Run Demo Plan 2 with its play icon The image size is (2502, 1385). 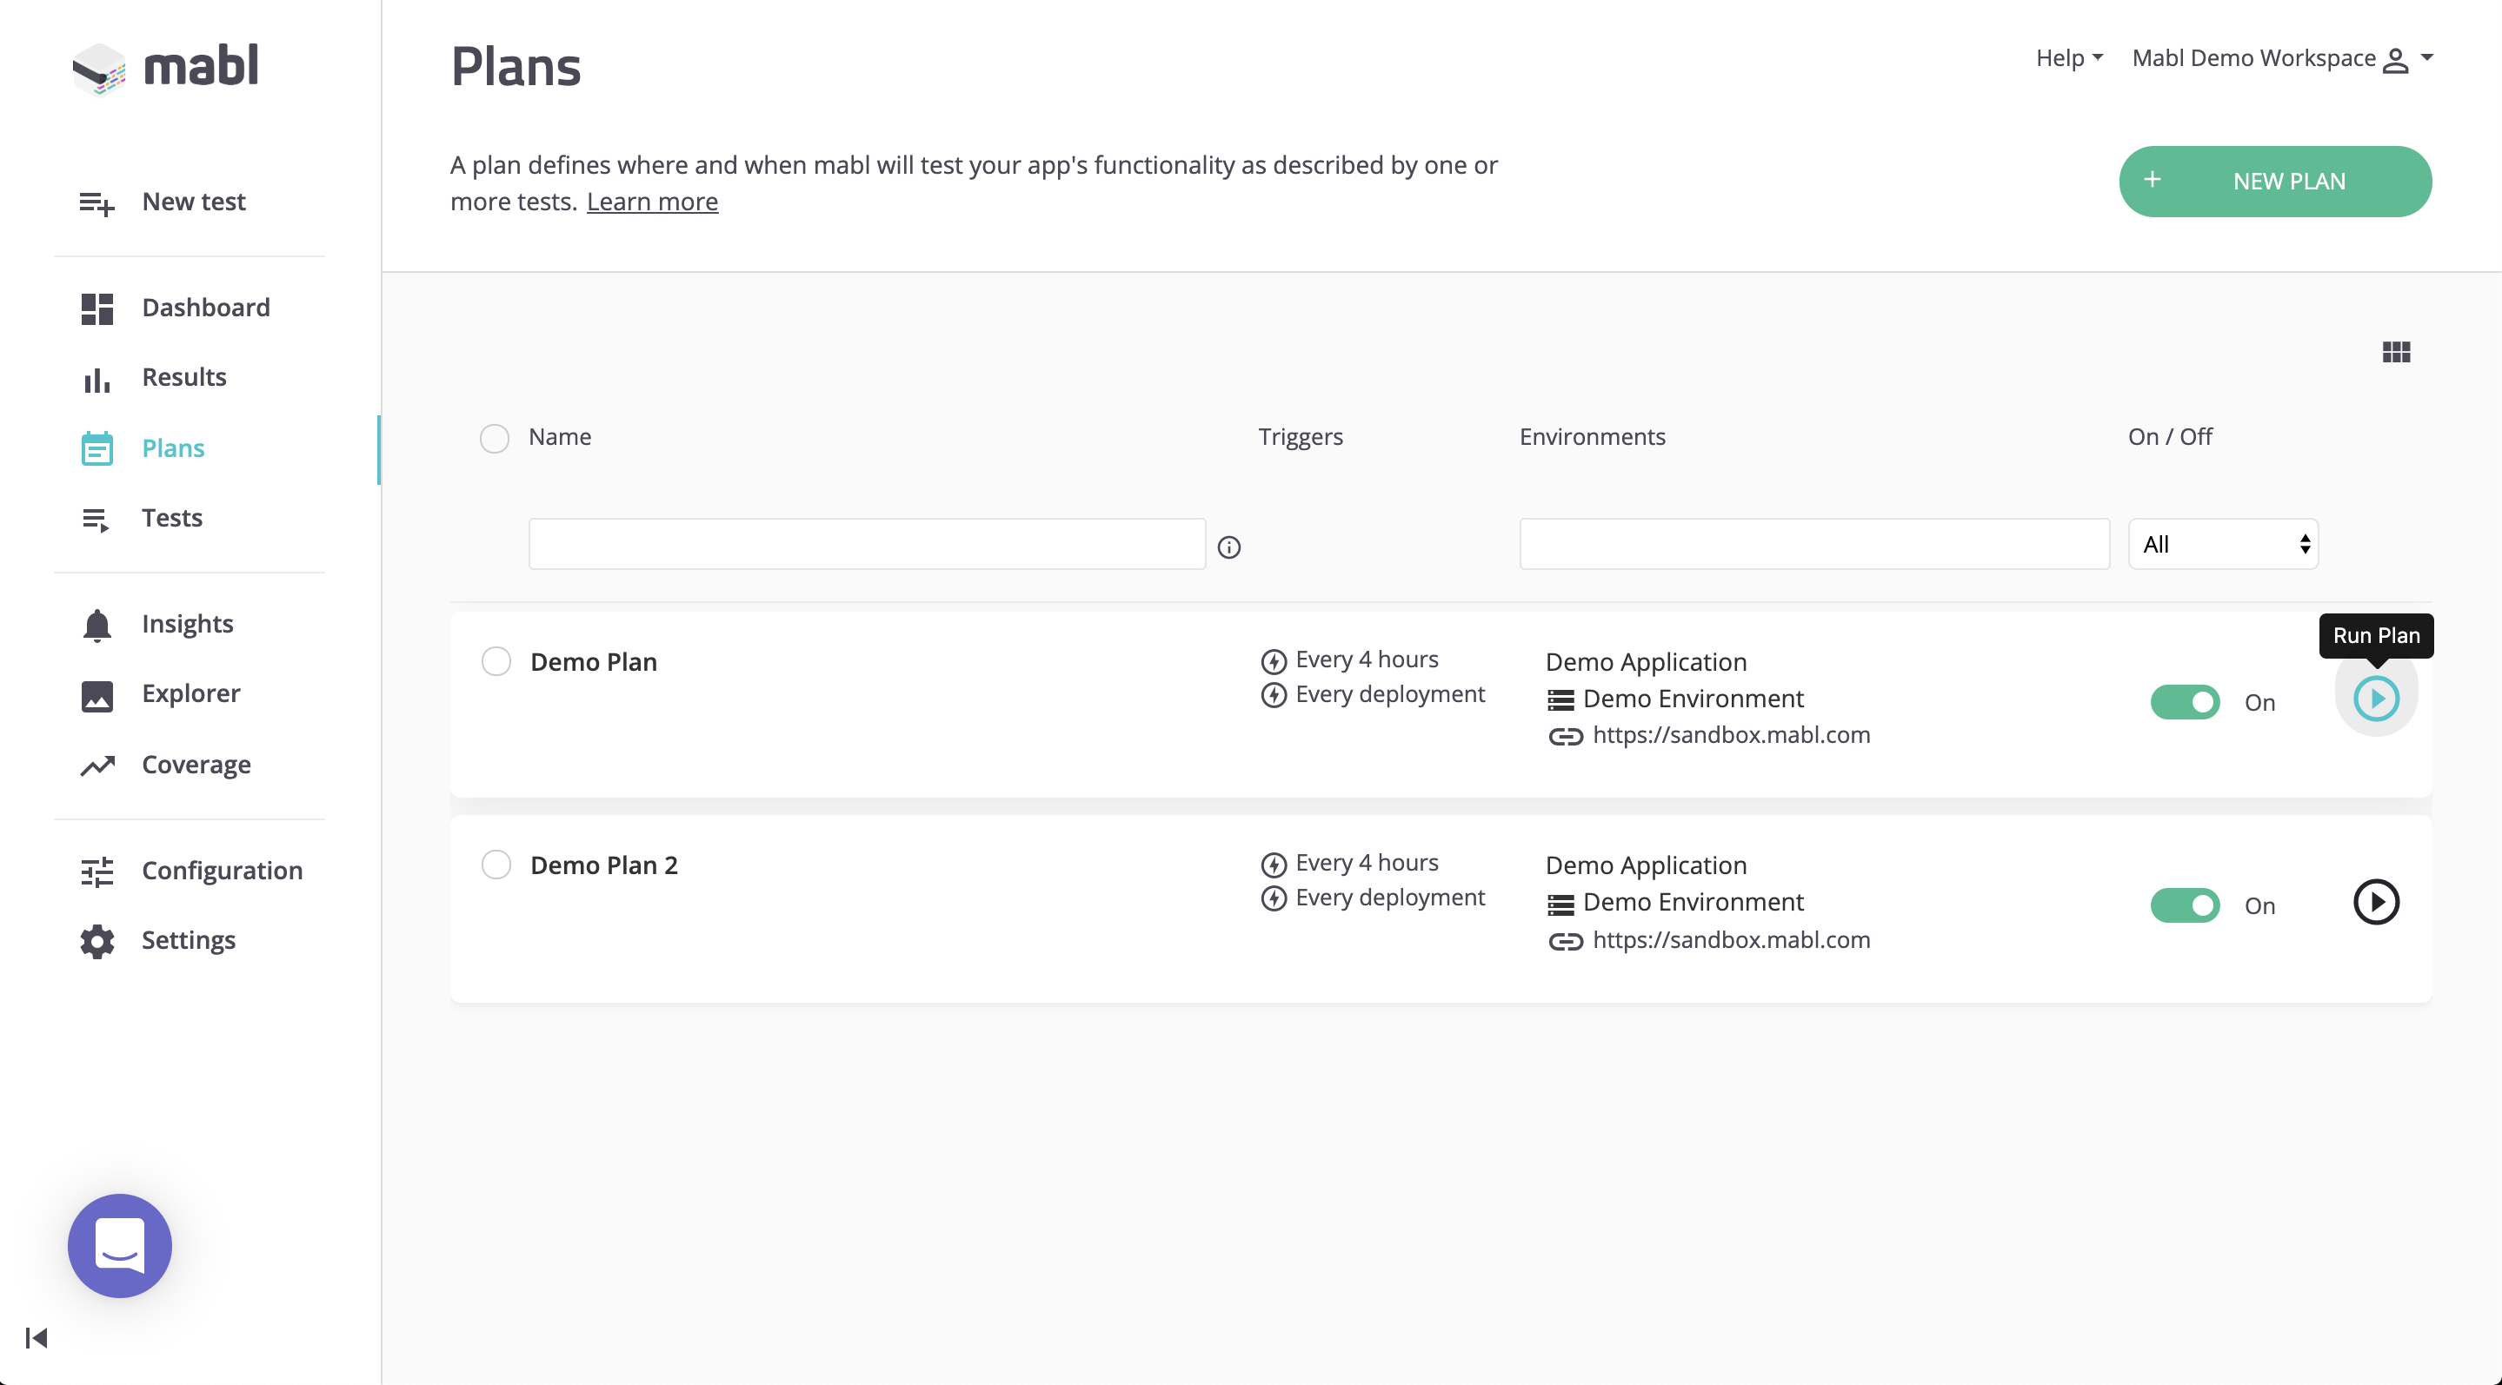(2376, 903)
